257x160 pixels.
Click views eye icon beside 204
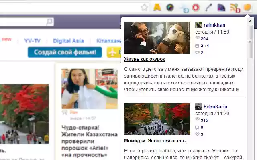tap(197, 38)
